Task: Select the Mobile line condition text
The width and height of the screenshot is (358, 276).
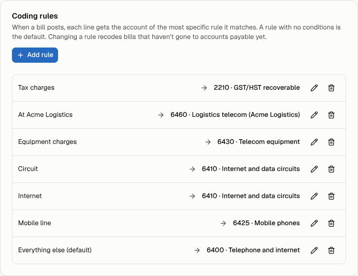Action: [x=34, y=223]
